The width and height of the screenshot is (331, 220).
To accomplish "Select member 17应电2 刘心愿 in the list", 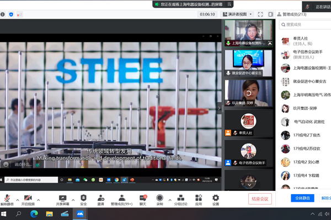I will point(305,162).
